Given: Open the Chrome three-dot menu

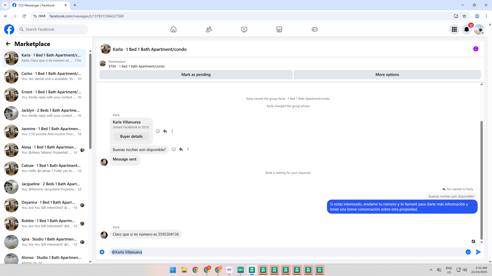Looking at the screenshot, I should (x=486, y=16).
